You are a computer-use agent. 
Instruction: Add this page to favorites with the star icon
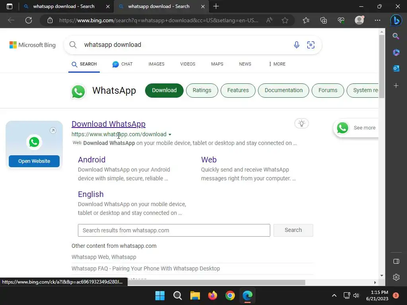pyautogui.click(x=285, y=20)
